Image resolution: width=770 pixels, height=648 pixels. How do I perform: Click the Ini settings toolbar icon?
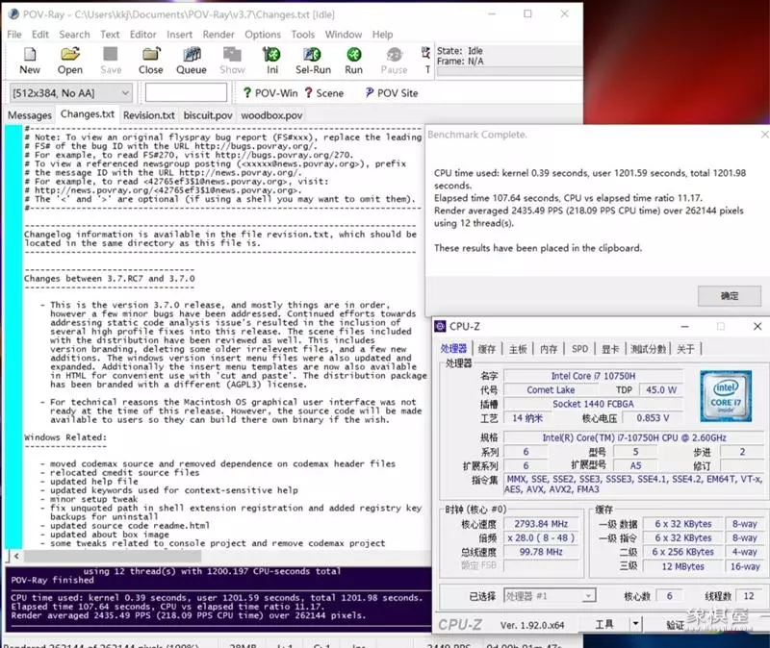(272, 61)
